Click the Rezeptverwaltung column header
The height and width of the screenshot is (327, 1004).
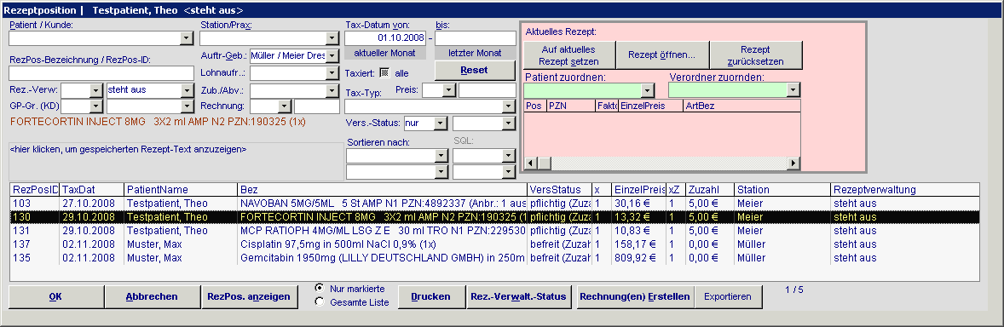tap(905, 189)
